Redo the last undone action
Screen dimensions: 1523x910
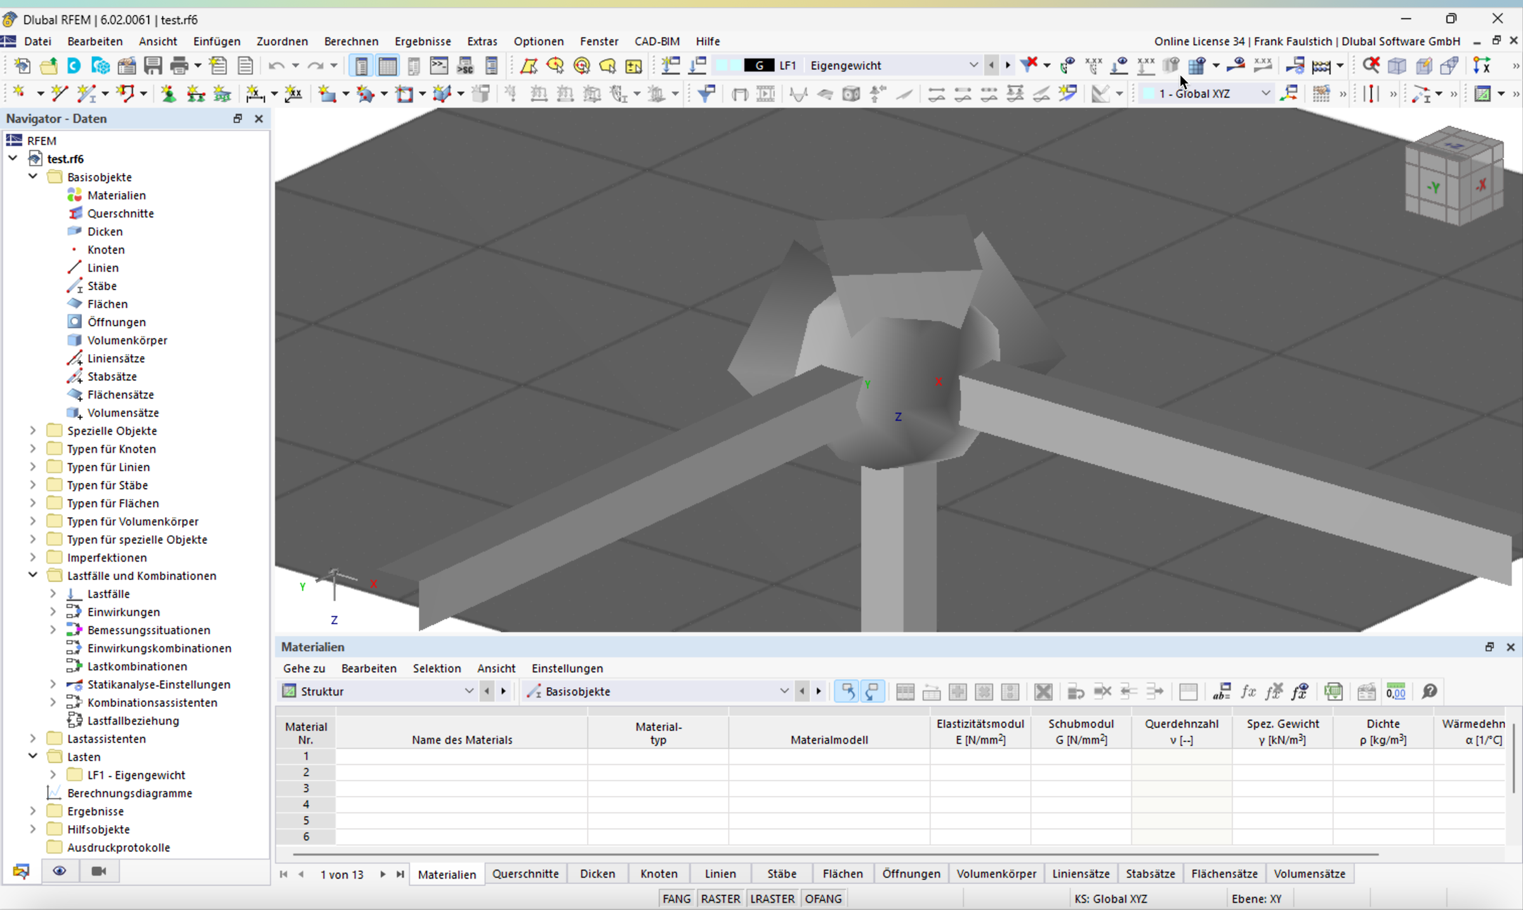[315, 65]
